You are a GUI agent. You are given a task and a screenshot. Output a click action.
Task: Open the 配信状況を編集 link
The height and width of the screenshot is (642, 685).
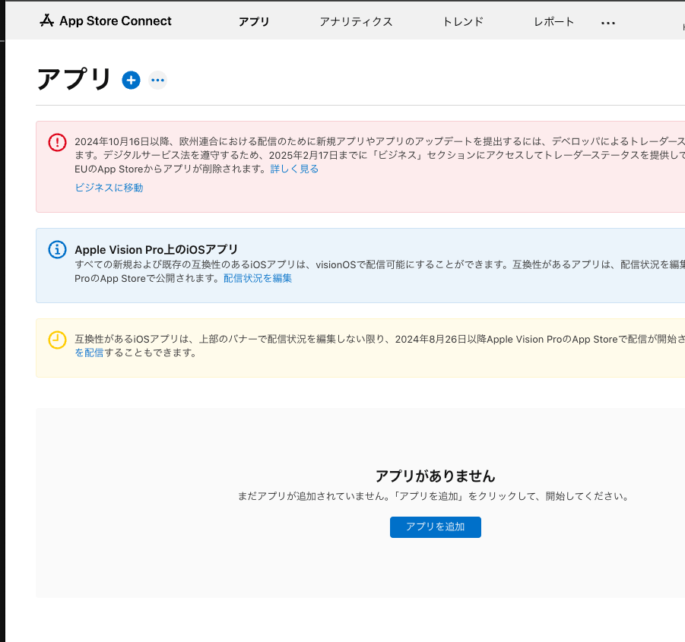click(258, 278)
